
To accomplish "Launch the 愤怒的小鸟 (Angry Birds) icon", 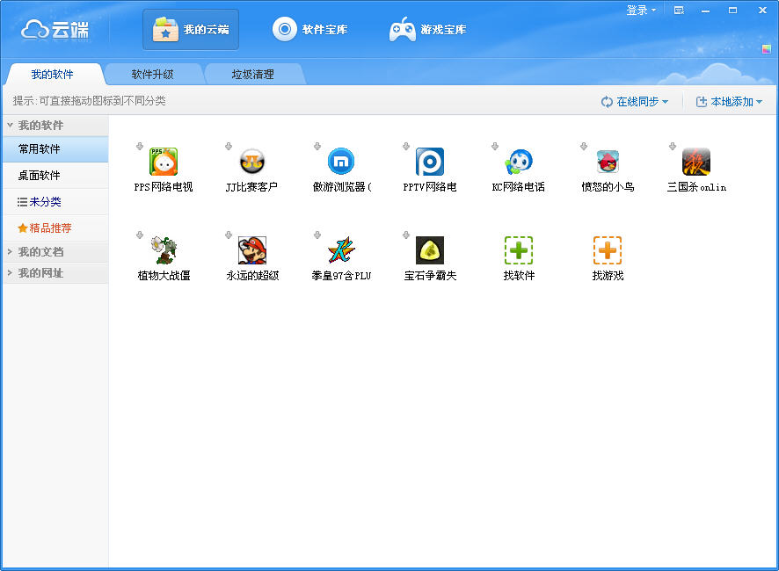I will 608,163.
